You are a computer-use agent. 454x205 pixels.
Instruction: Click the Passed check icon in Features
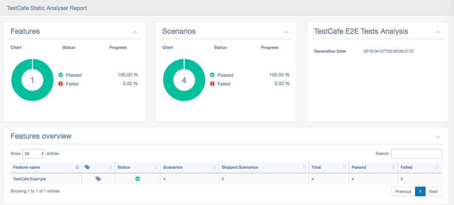(x=61, y=75)
